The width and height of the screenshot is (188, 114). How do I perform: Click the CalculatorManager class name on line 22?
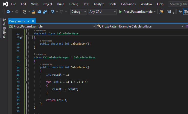[56, 57]
